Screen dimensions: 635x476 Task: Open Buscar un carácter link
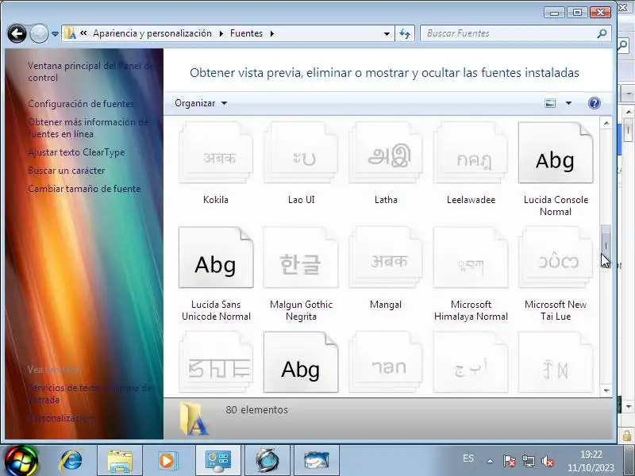coord(67,171)
